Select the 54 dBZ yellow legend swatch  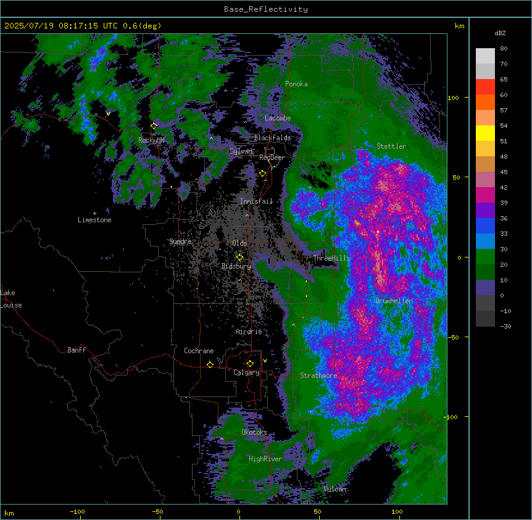pos(485,133)
